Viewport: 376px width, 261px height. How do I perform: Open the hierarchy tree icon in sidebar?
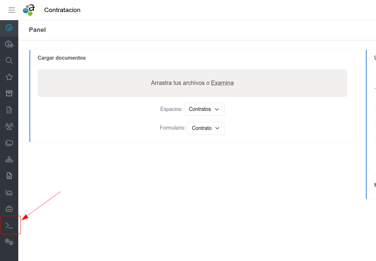[x=9, y=159]
